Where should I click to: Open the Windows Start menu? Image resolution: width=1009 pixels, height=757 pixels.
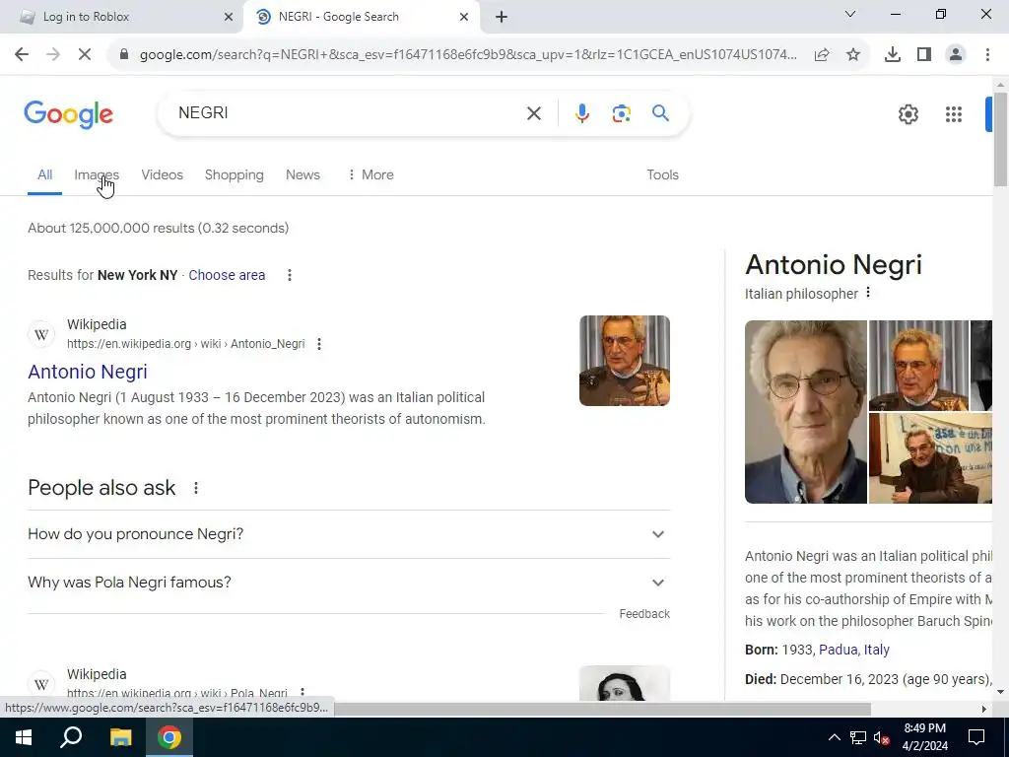[x=24, y=737]
